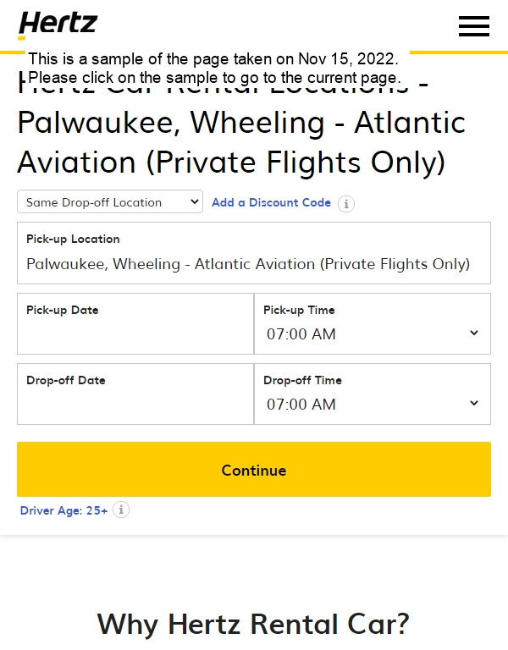Open the hamburger menu icon
This screenshot has height=650, width=508.
473,26
